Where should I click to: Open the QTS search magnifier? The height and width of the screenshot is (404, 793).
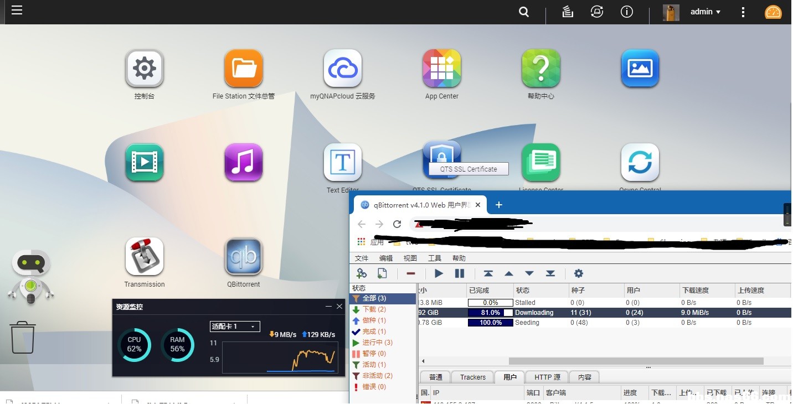click(524, 12)
